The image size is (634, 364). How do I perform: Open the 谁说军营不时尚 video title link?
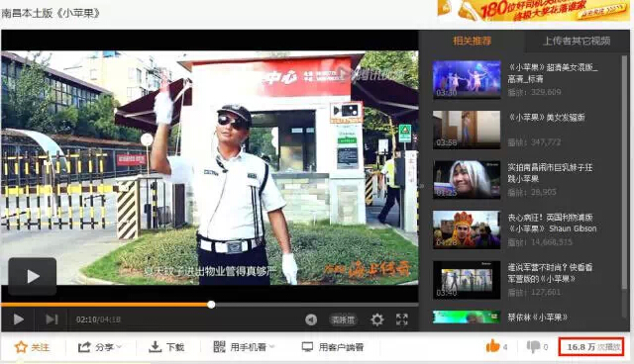551,273
